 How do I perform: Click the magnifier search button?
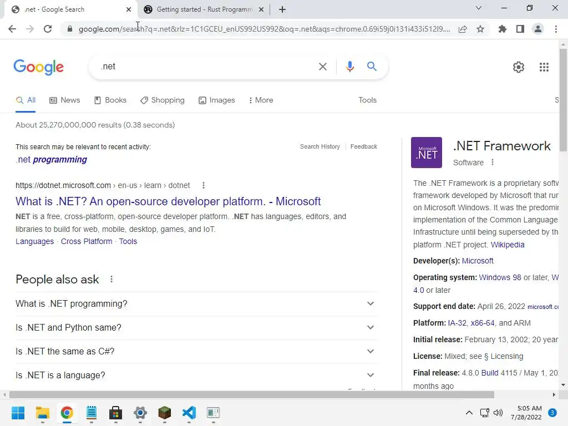[372, 67]
